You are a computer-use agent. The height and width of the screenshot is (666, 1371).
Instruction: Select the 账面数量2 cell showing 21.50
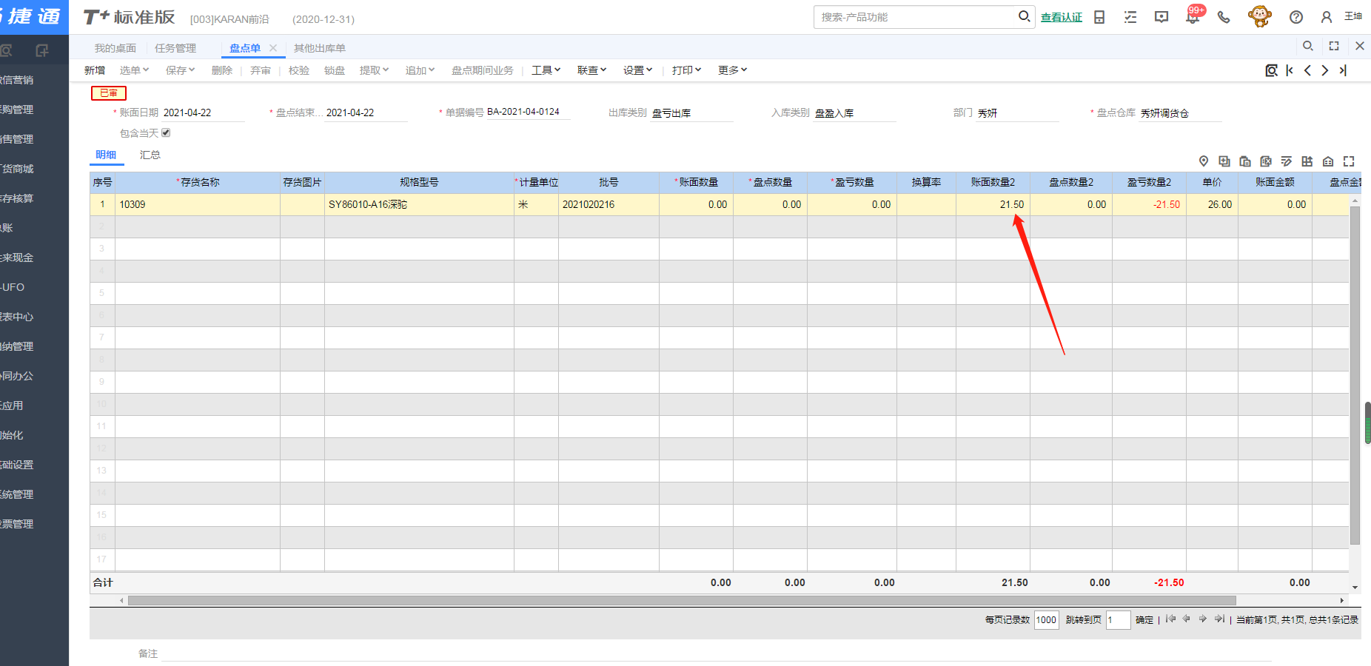coord(993,204)
